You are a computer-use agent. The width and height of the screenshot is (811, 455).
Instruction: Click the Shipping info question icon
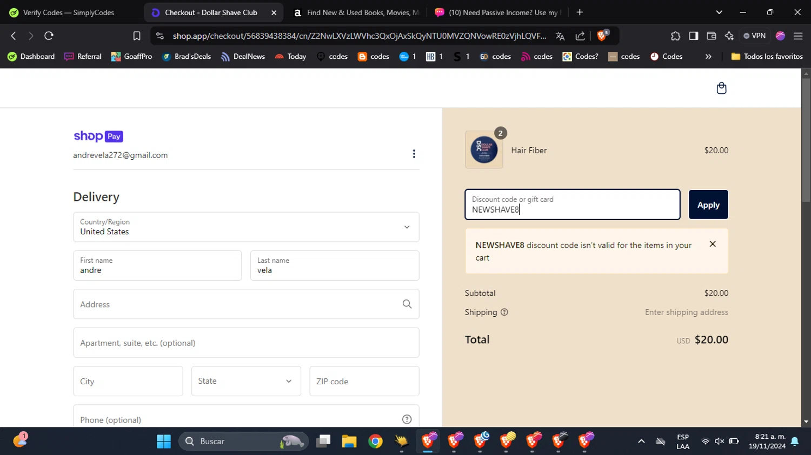point(504,312)
